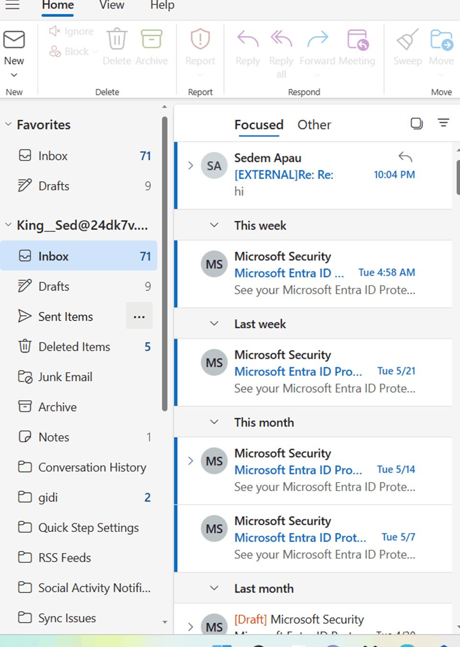
Task: Collapse the This week group
Action: [x=214, y=225]
